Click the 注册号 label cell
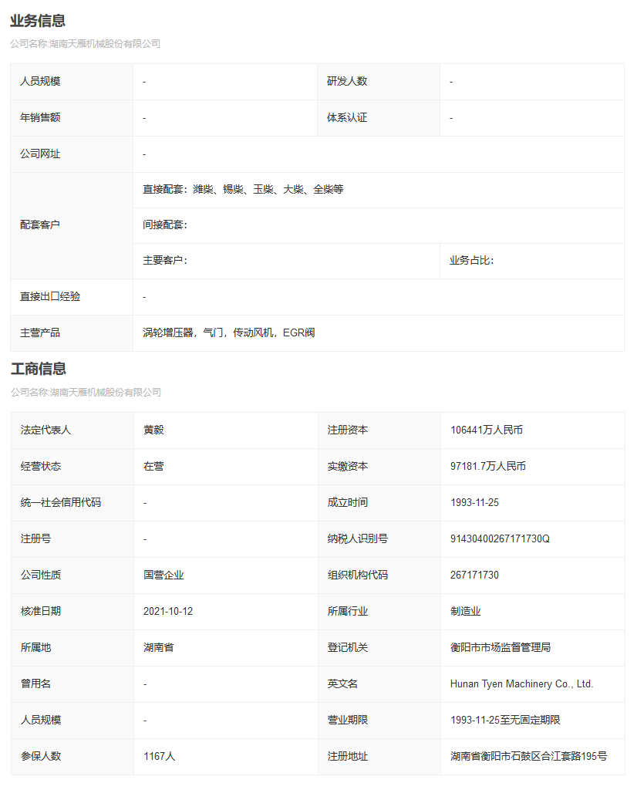 point(72,538)
